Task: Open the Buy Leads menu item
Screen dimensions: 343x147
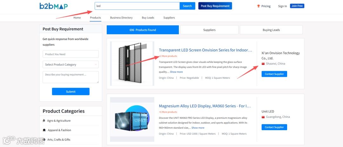Action: pos(148,18)
